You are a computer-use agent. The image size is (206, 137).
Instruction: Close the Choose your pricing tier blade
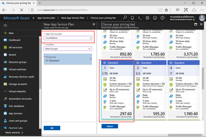click(x=201, y=24)
